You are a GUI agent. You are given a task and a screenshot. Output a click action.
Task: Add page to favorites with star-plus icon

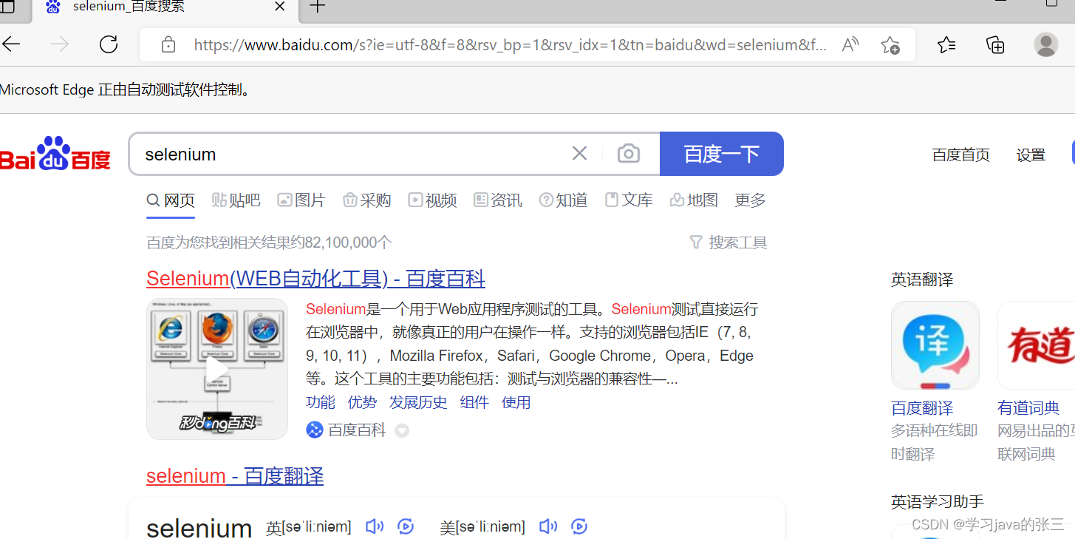[890, 45]
